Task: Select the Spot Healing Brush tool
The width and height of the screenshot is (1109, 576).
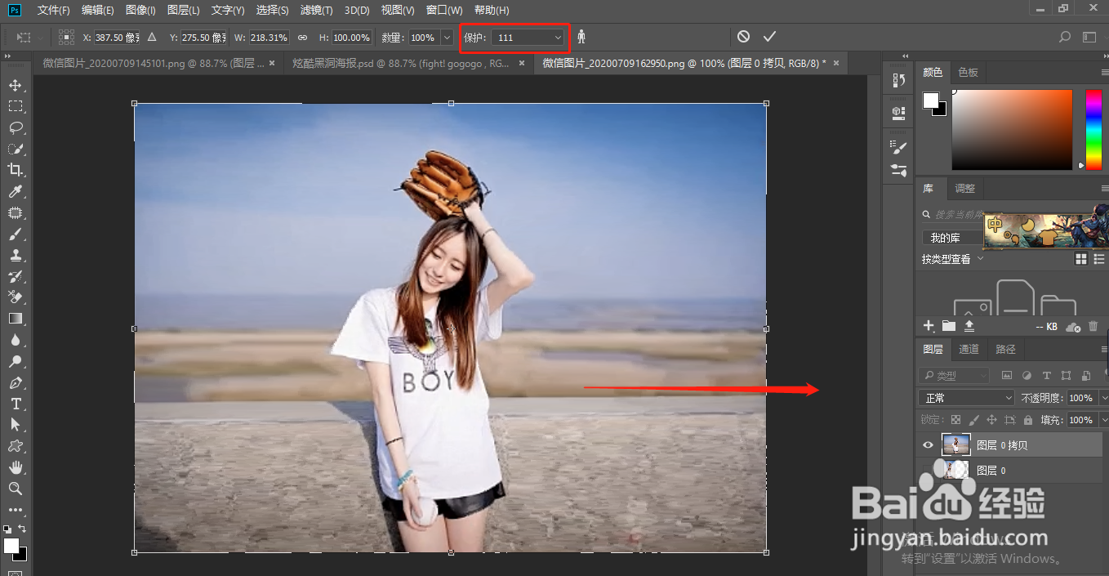Action: [15, 212]
